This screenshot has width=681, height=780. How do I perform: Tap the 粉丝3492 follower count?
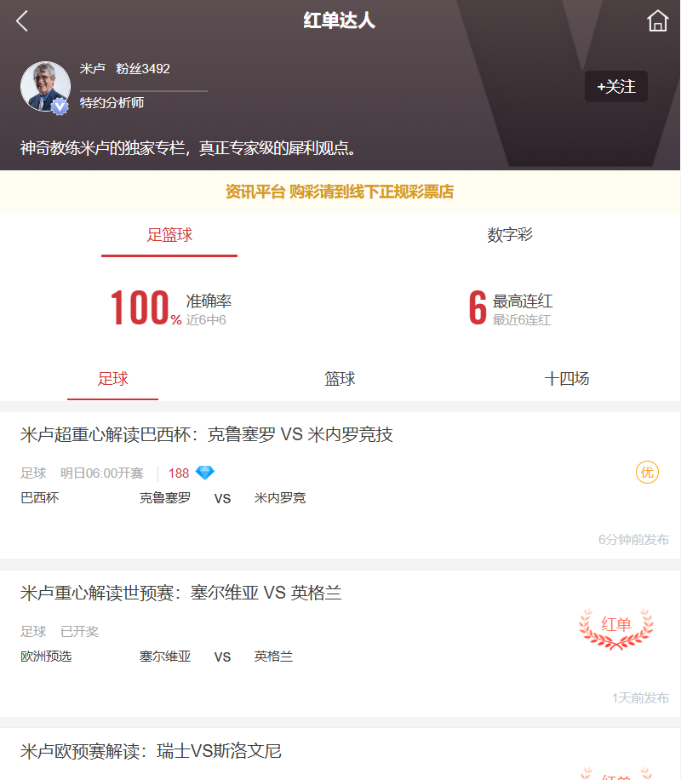point(143,69)
